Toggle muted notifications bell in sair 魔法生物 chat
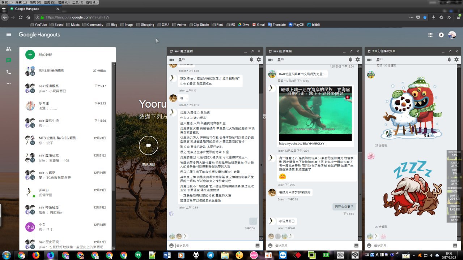The width and height of the screenshot is (463, 260). coord(251,60)
